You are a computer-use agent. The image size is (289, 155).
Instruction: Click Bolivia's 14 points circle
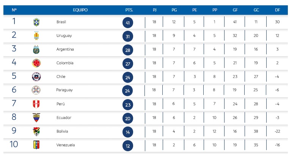pos(128,132)
